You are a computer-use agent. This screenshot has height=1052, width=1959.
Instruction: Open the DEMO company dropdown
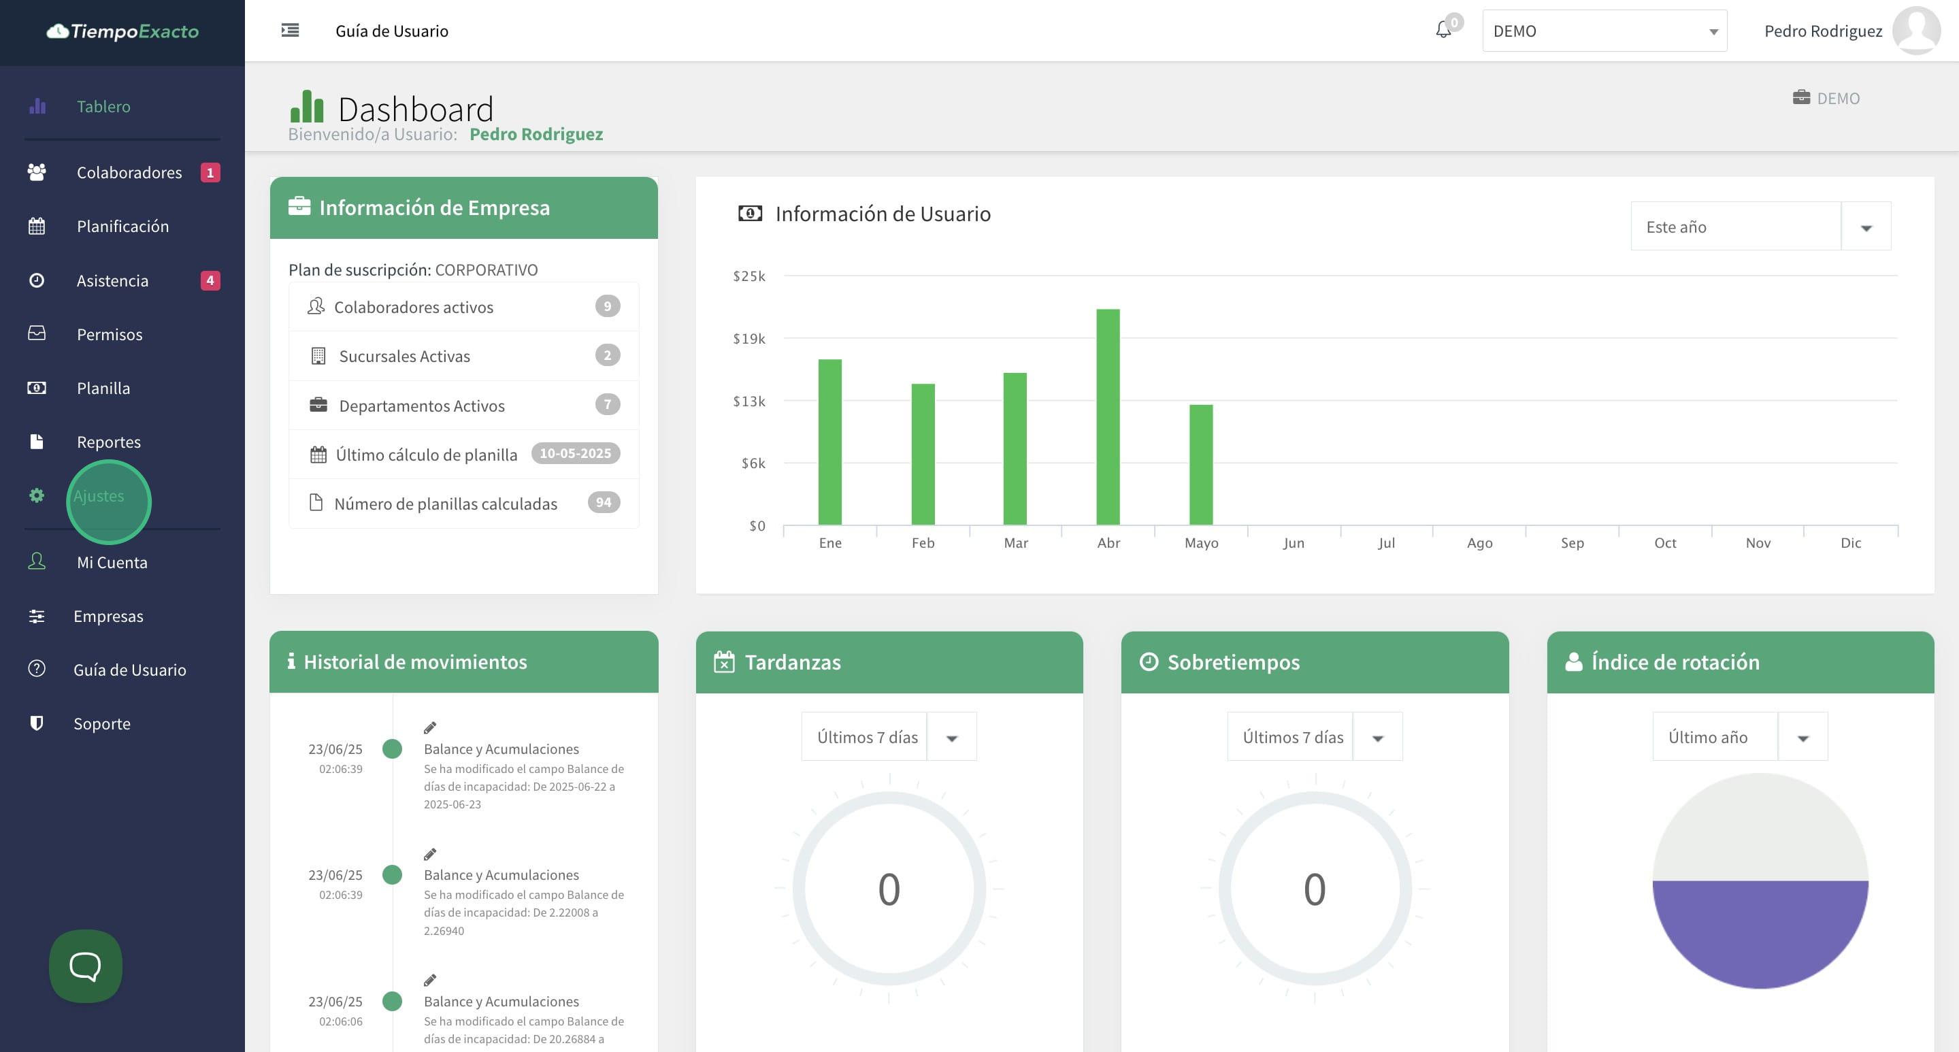pyautogui.click(x=1604, y=31)
